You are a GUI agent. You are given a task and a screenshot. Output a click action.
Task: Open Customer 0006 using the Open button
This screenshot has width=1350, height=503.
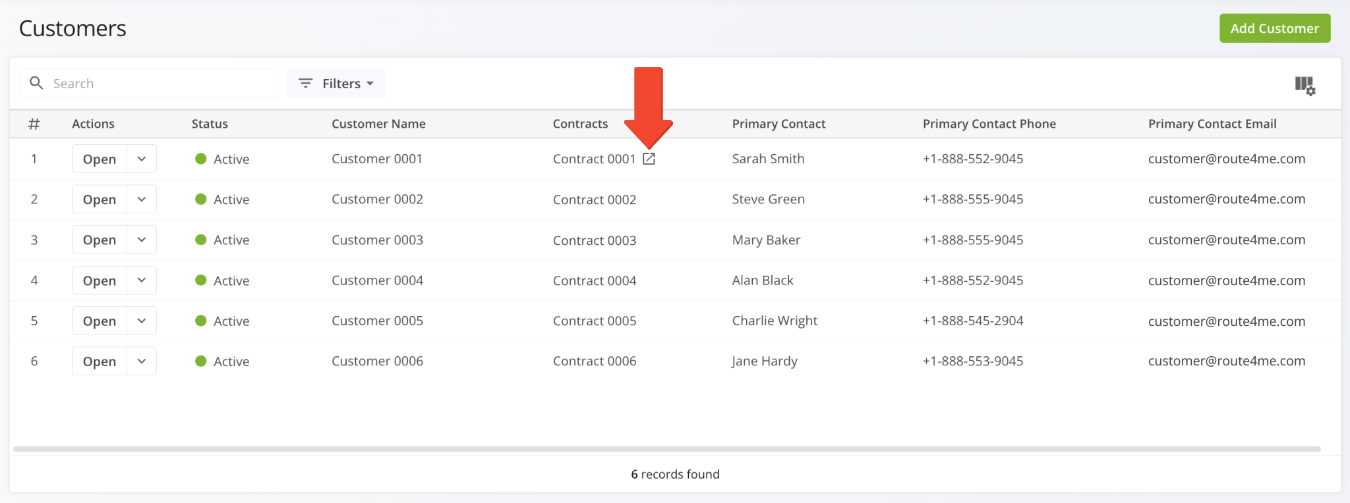(100, 361)
